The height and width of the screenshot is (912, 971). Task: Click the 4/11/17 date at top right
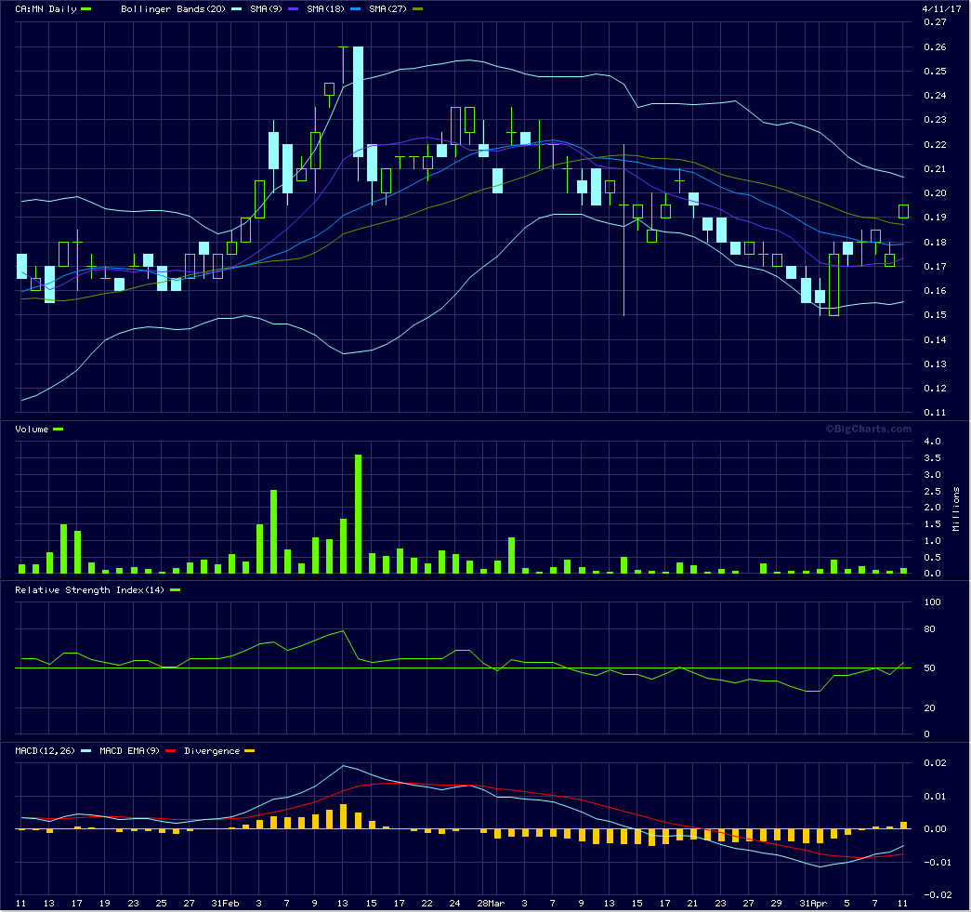point(938,8)
